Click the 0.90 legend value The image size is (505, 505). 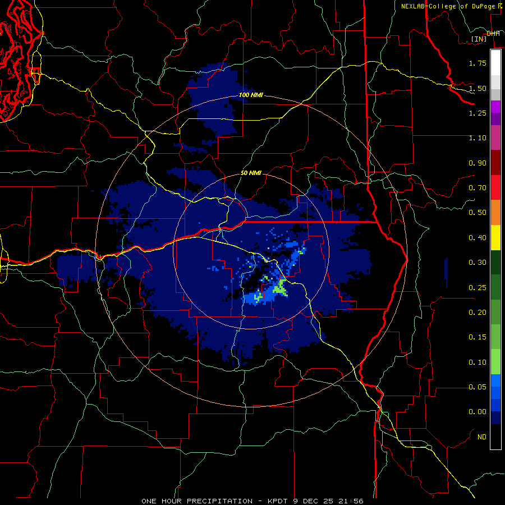pyautogui.click(x=478, y=163)
